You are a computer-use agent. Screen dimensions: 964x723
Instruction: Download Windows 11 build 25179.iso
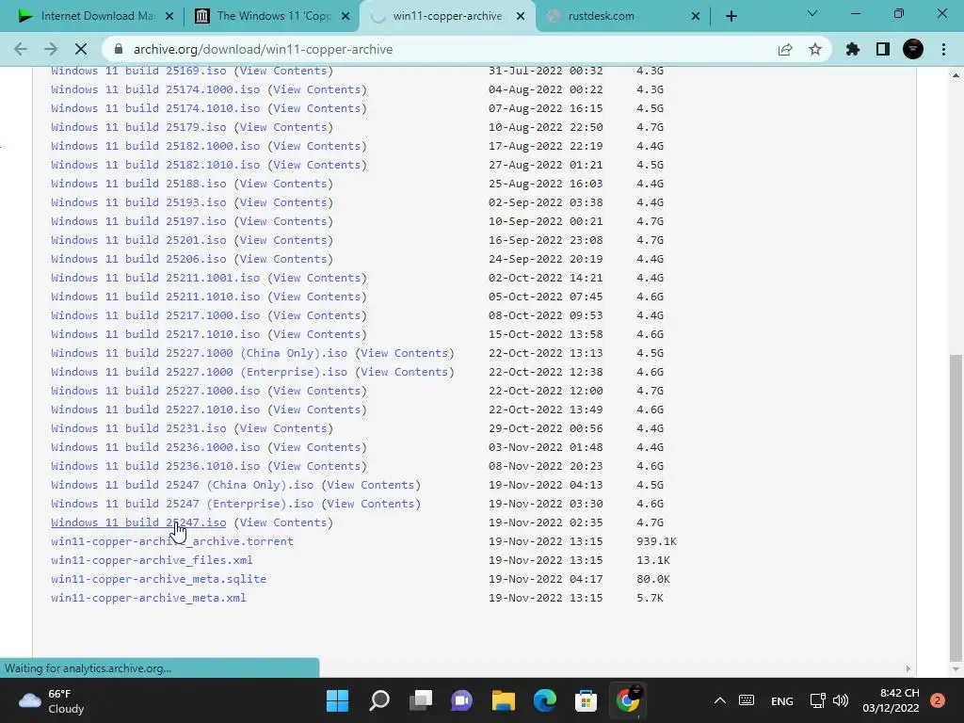click(138, 127)
